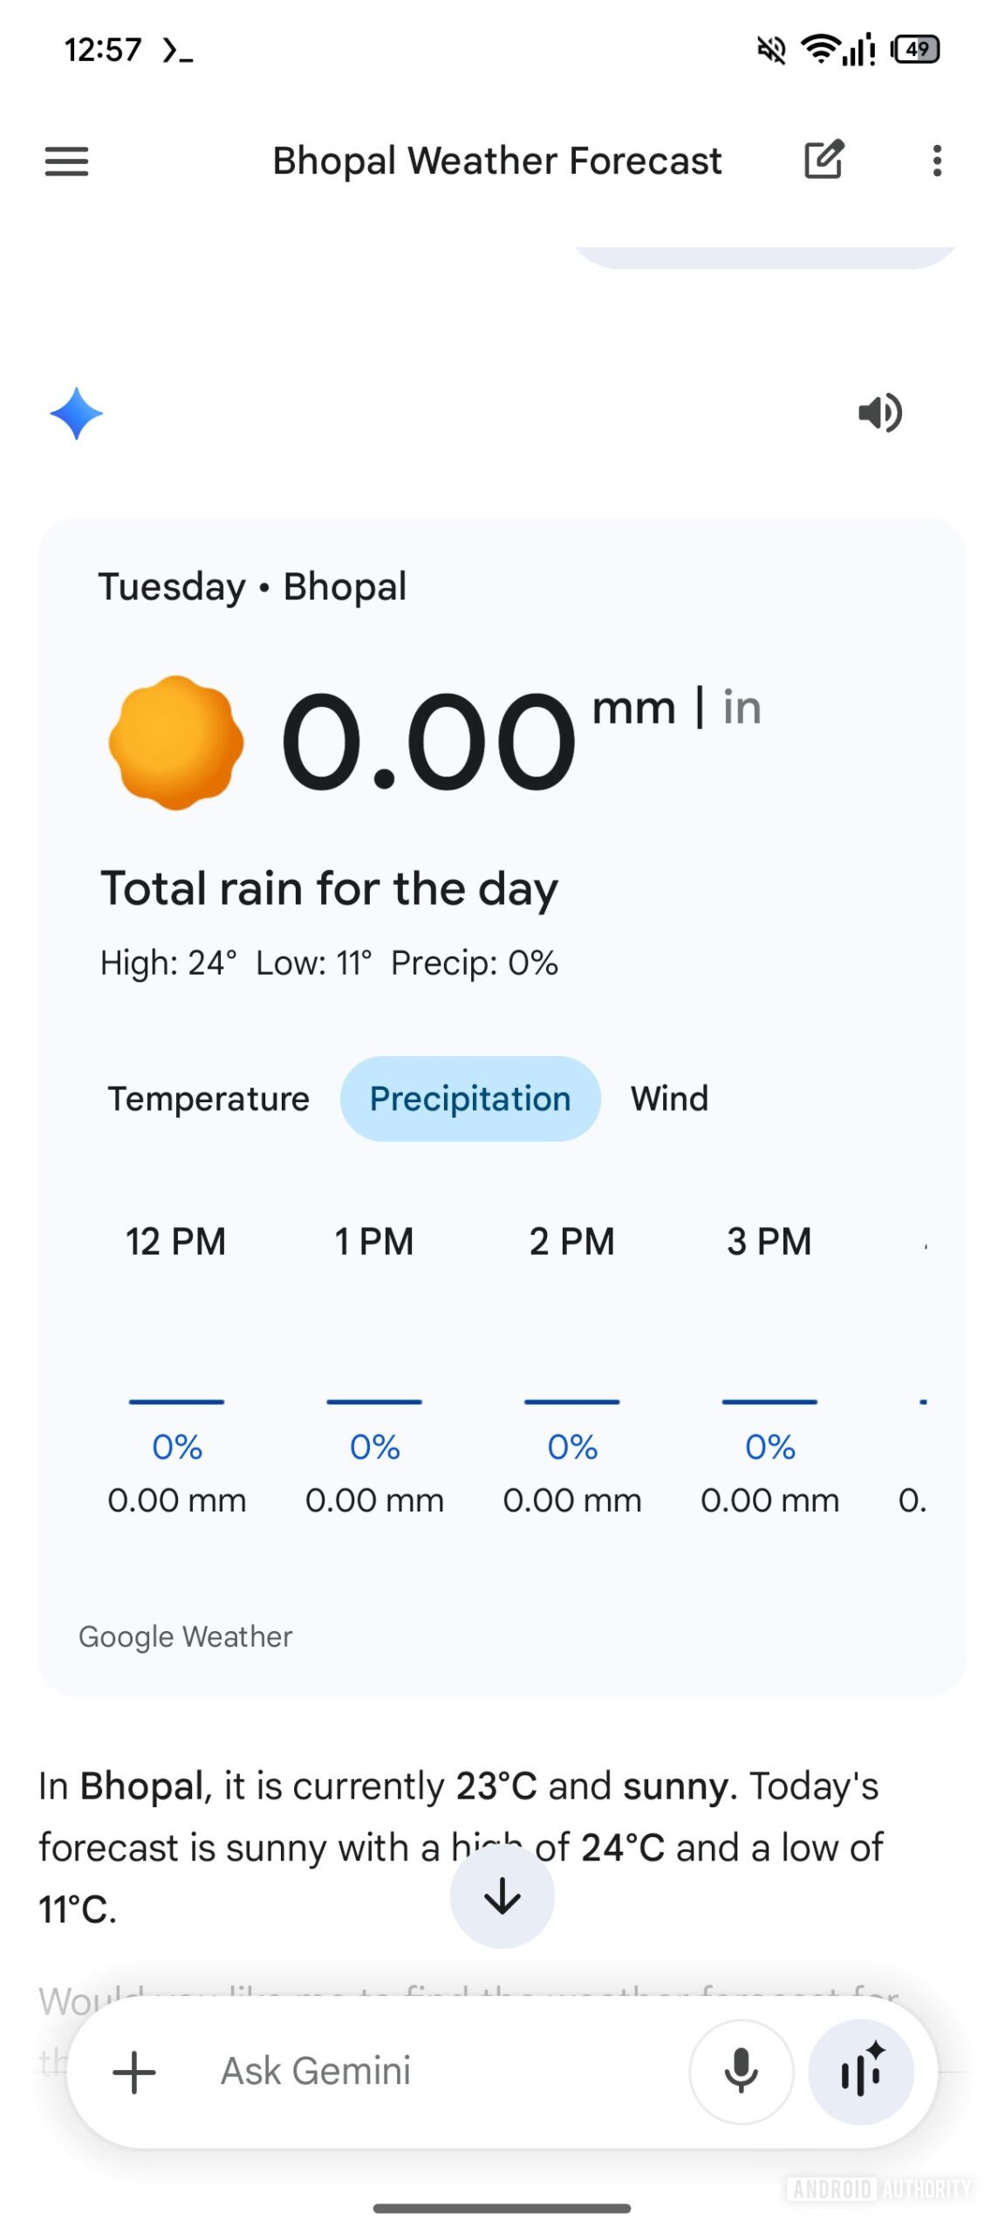The width and height of the screenshot is (1005, 2234).
Task: Tap the Gemini sparkle icon
Action: (x=77, y=413)
